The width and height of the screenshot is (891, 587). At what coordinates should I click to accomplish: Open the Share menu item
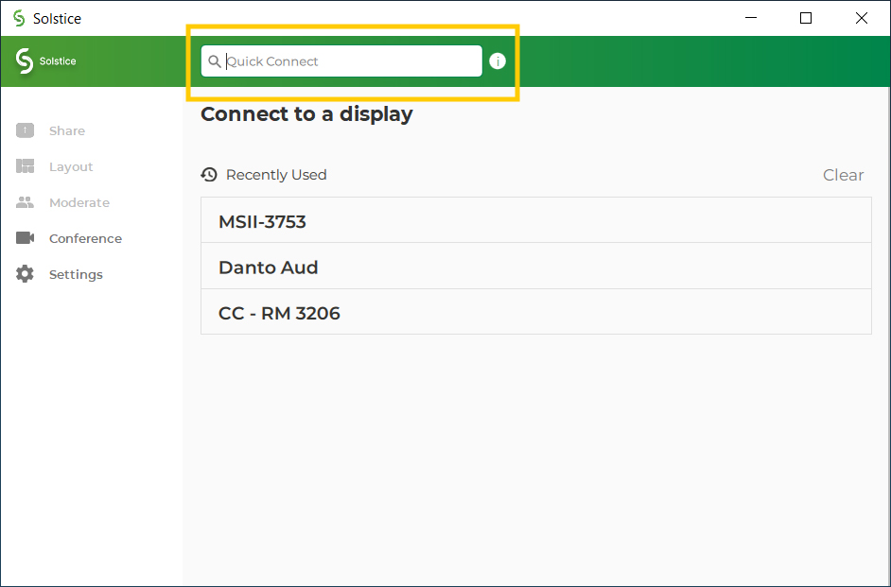[66, 130]
